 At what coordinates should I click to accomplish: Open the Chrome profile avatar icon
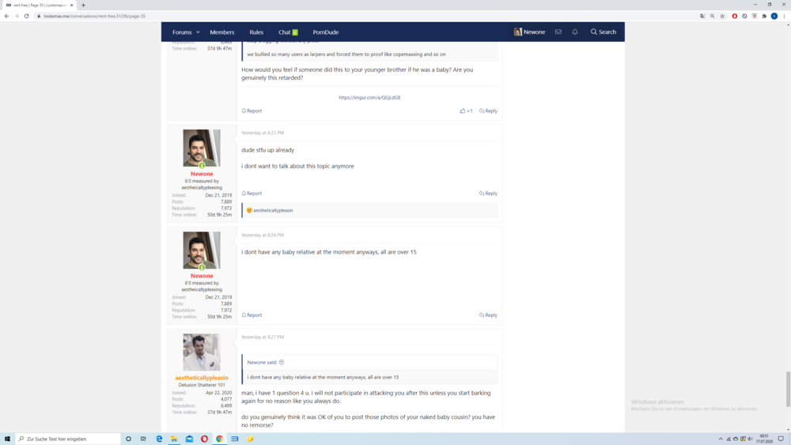pyautogui.click(x=774, y=16)
